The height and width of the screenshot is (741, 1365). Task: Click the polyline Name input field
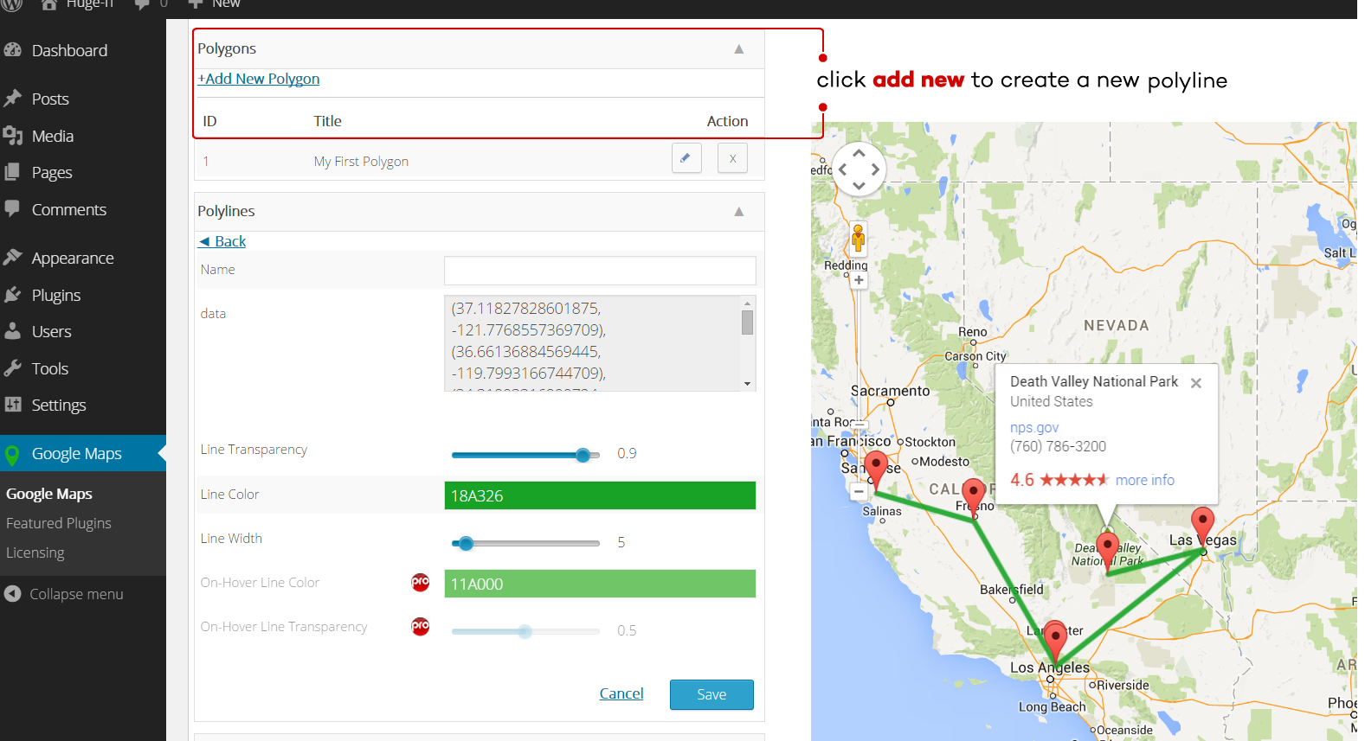[x=600, y=271]
